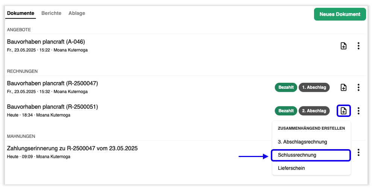Click highlighted document-plus icon for invoice R-2500051
The height and width of the screenshot is (190, 372).
(343, 111)
